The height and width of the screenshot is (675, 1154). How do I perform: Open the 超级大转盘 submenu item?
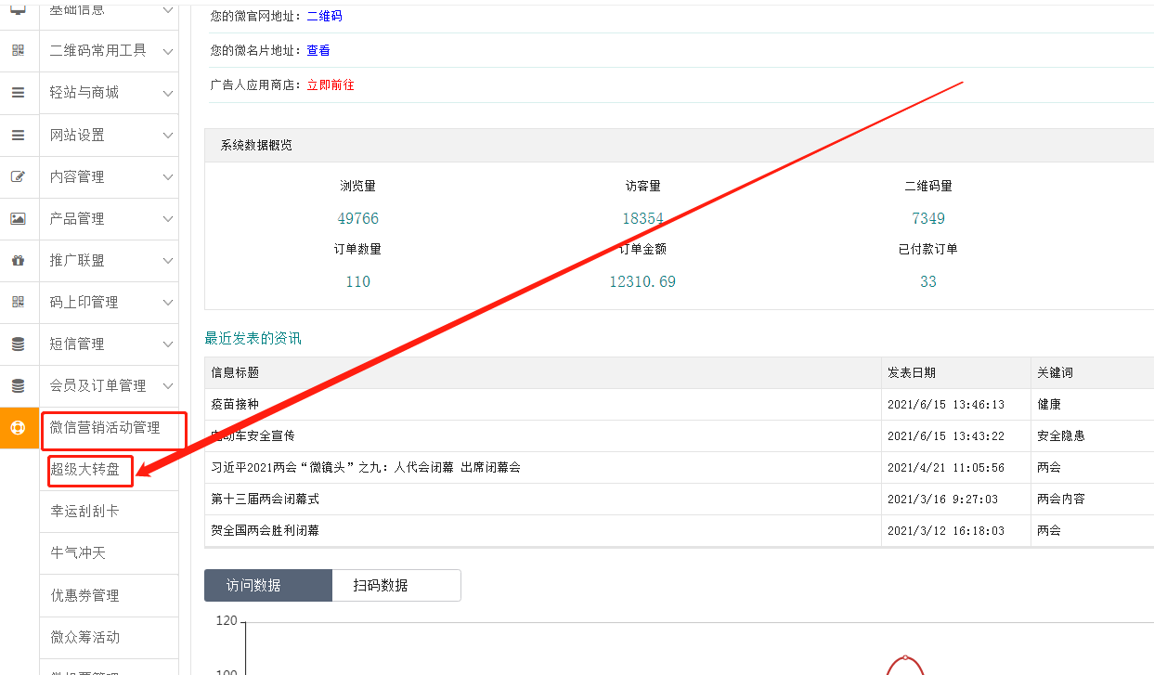[85, 470]
